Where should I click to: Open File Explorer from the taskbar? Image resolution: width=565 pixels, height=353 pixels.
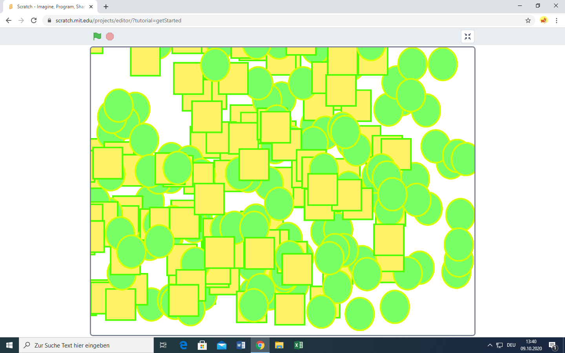tap(279, 345)
